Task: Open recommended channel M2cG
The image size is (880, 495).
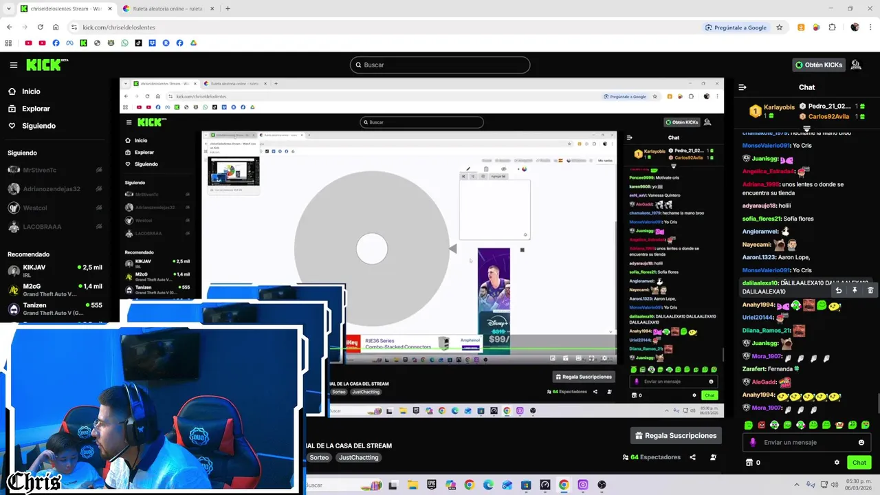Action: (55, 289)
